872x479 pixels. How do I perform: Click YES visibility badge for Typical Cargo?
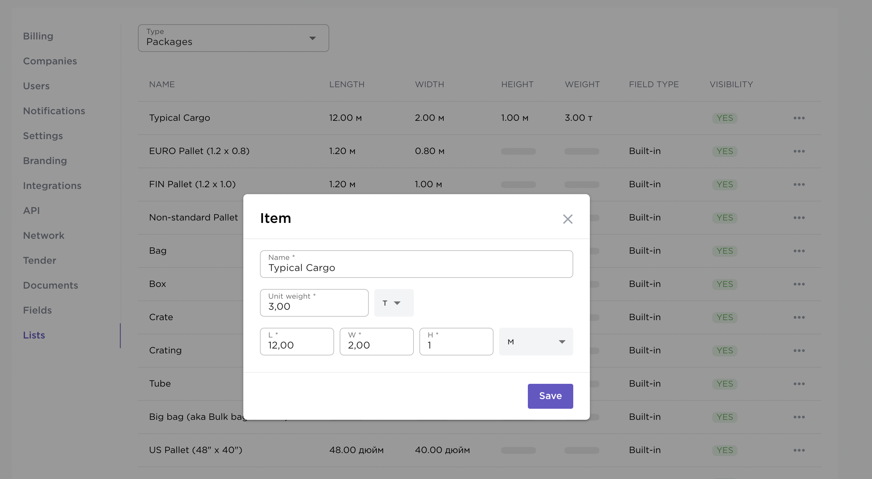coord(725,118)
